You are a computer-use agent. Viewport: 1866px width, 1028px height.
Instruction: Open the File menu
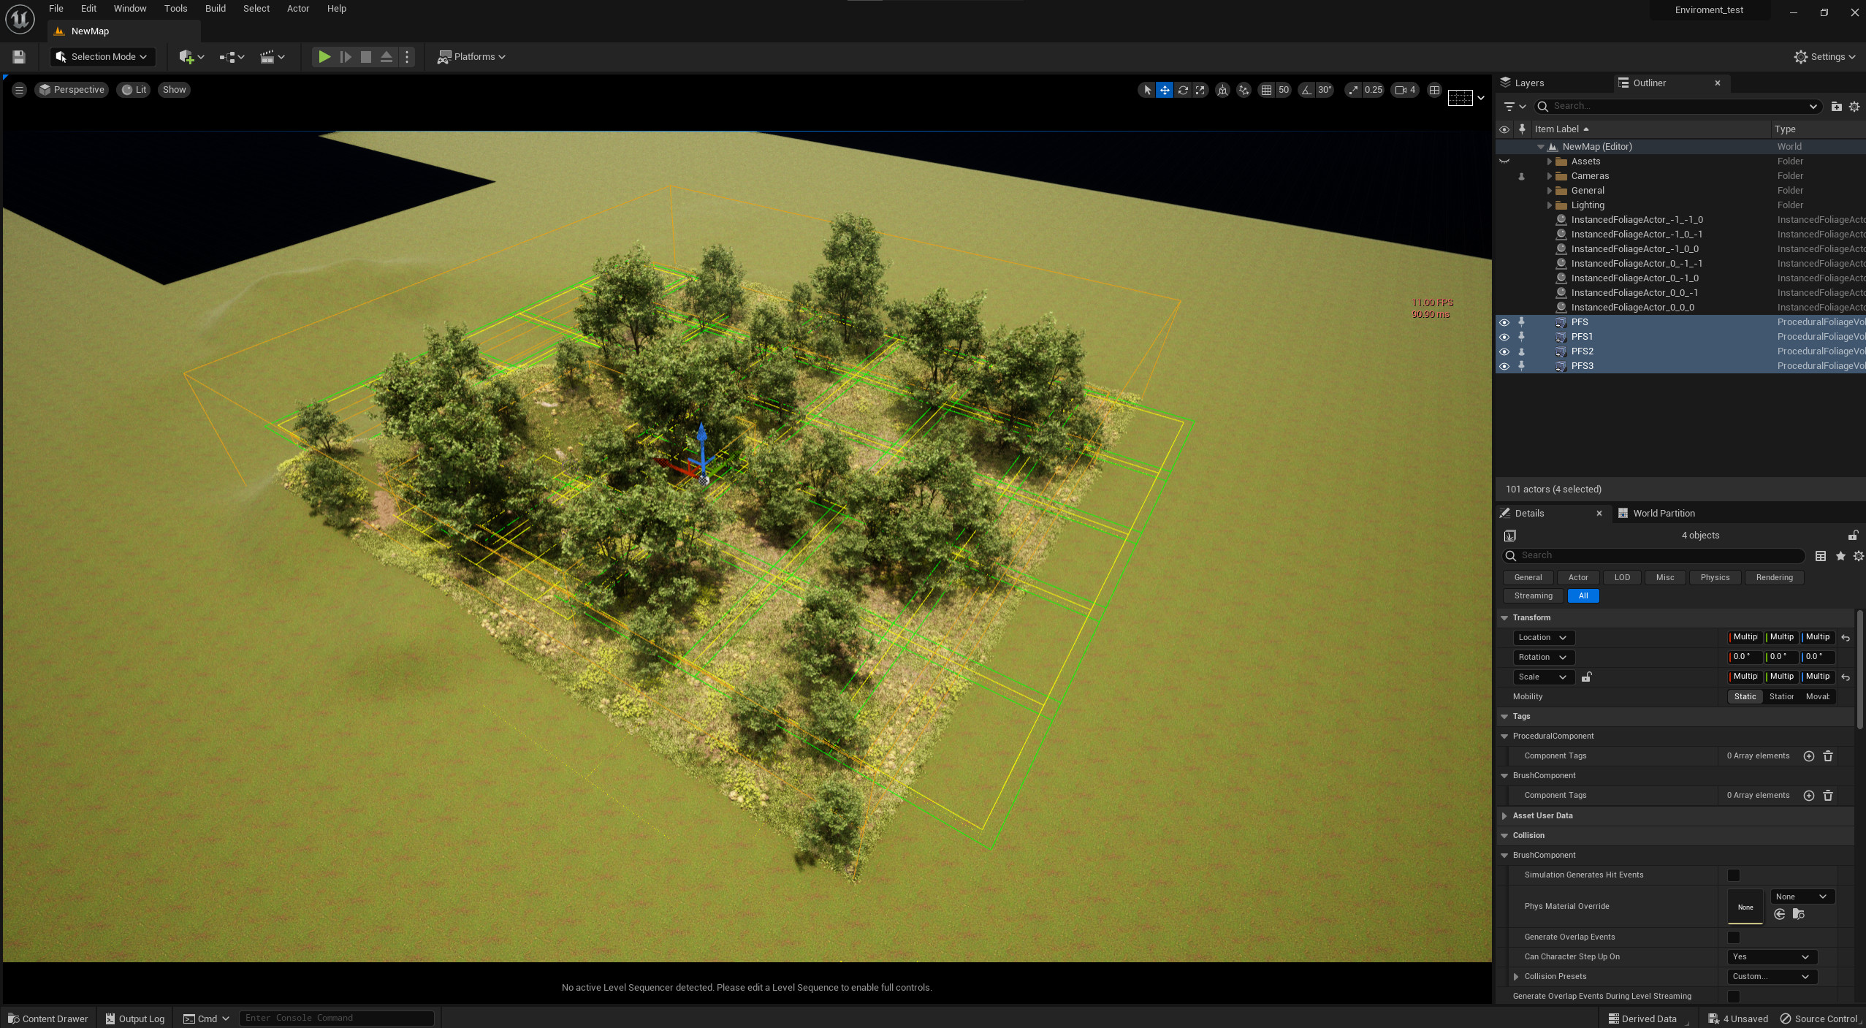click(56, 9)
